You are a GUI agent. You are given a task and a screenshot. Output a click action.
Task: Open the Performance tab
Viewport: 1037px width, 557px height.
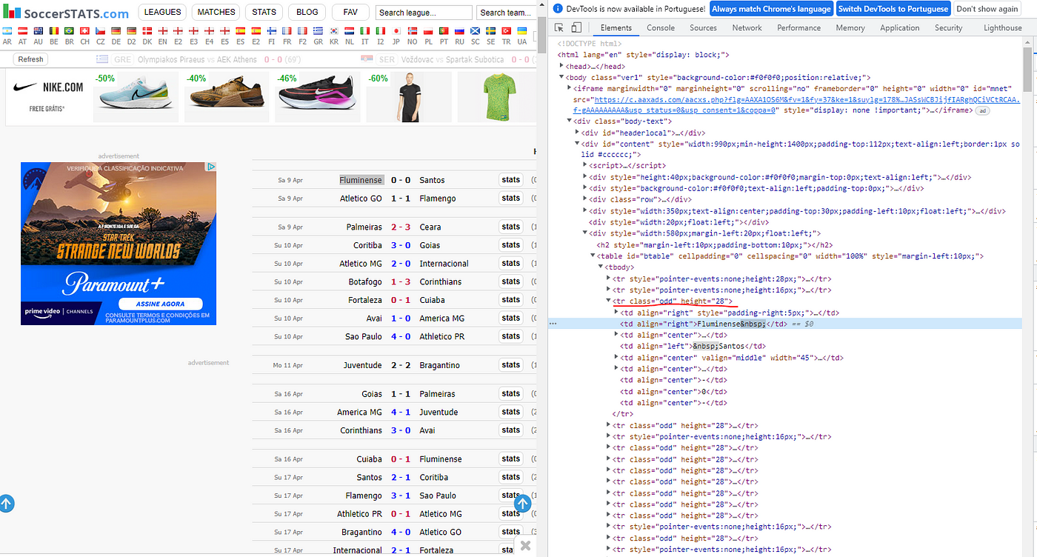pyautogui.click(x=798, y=27)
